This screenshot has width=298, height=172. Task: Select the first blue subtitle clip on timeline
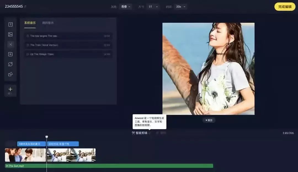tap(31, 144)
